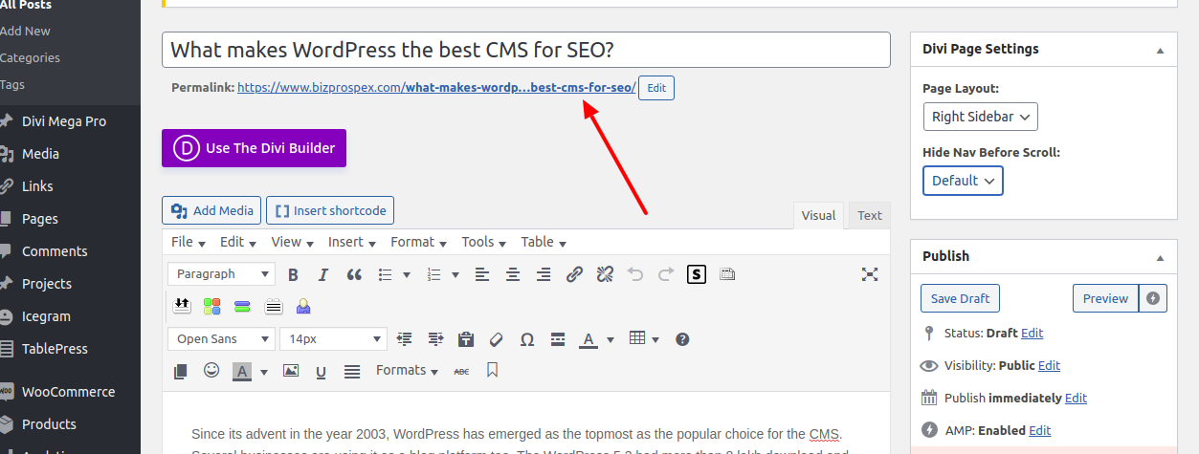
Task: Open the Insert menu in the editor
Action: 352,243
